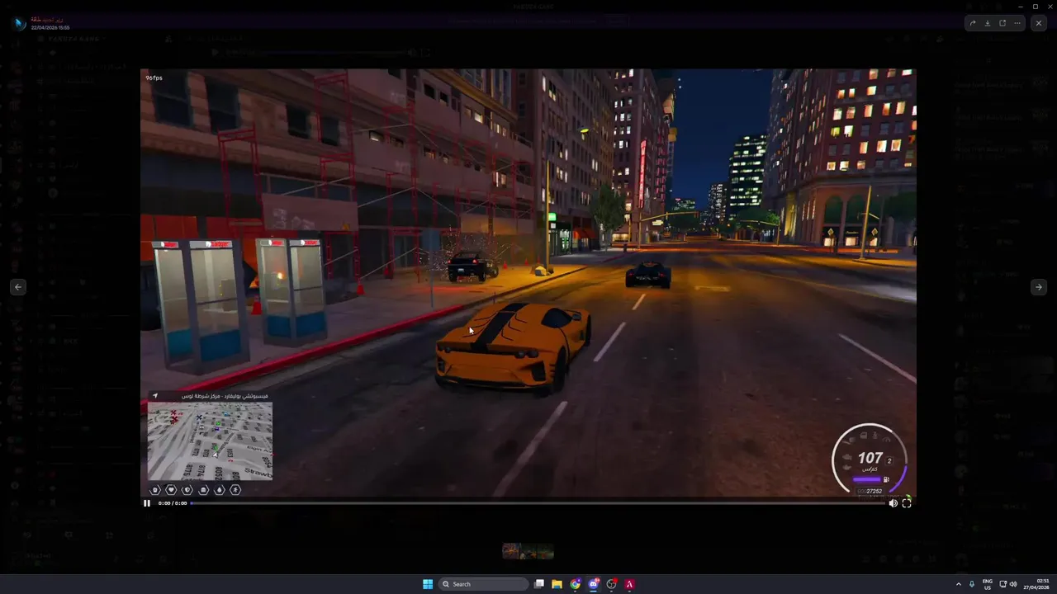Open Task View from the taskbar

pyautogui.click(x=539, y=584)
